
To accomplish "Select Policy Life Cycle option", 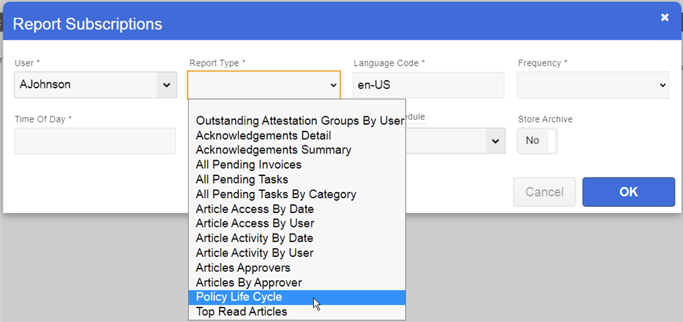I will click(239, 297).
